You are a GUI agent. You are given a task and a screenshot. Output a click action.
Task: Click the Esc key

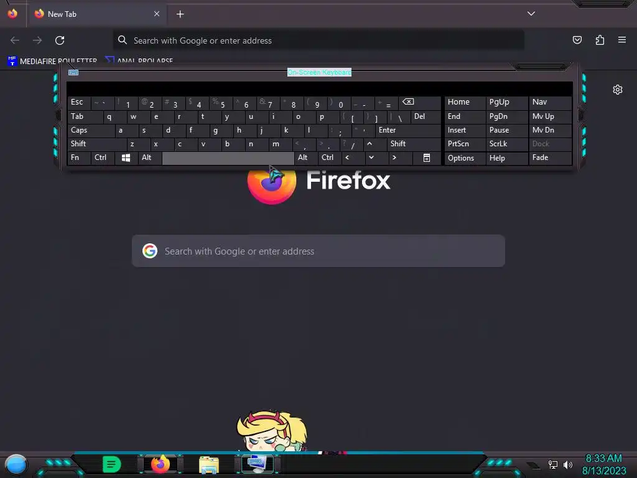point(79,103)
